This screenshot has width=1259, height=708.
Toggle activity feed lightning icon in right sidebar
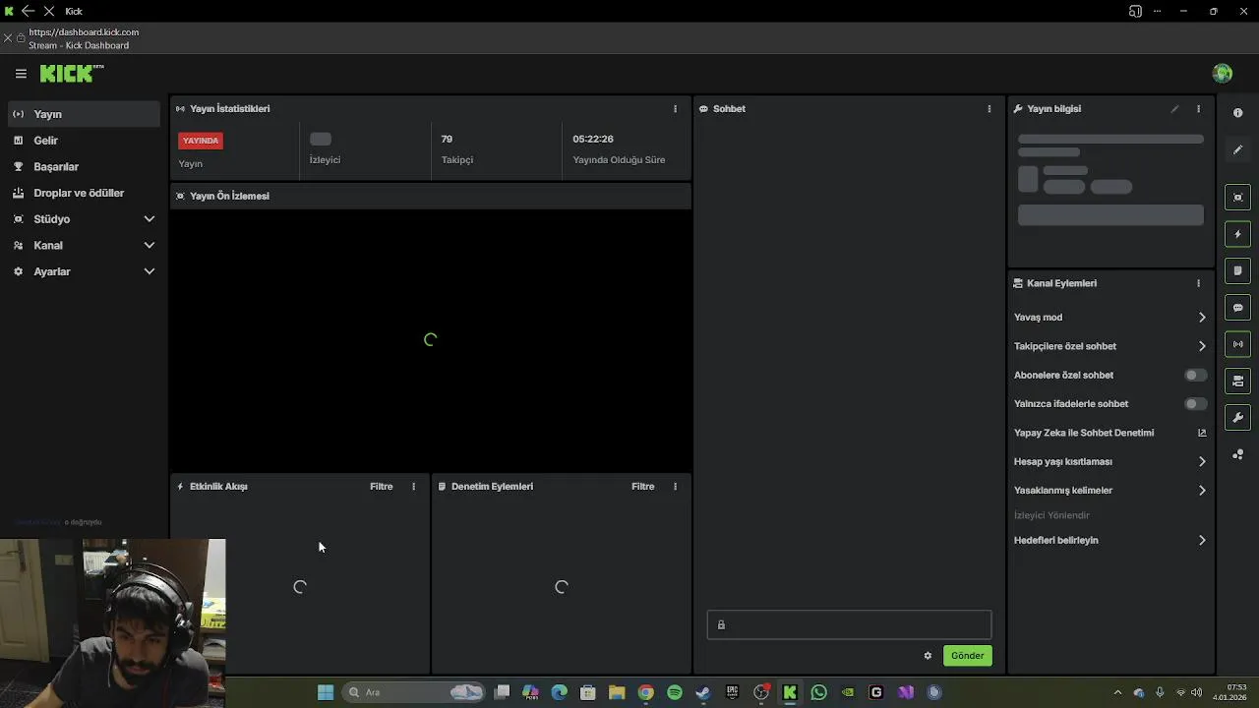(1238, 234)
